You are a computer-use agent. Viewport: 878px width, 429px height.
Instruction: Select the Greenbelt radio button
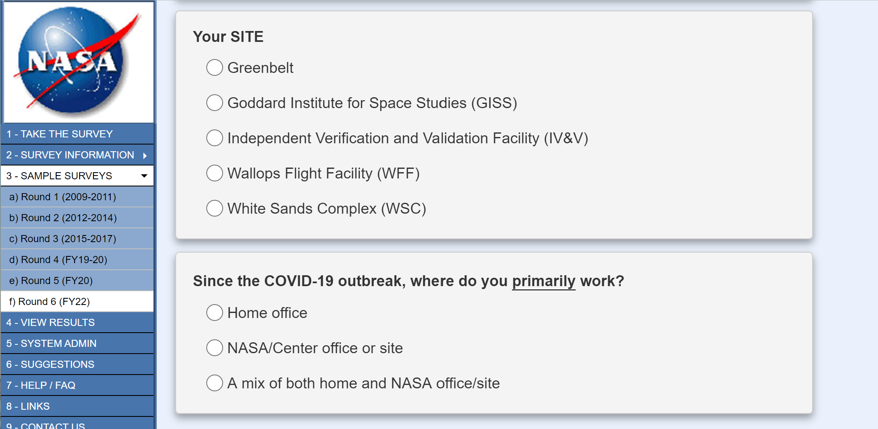pyautogui.click(x=214, y=67)
